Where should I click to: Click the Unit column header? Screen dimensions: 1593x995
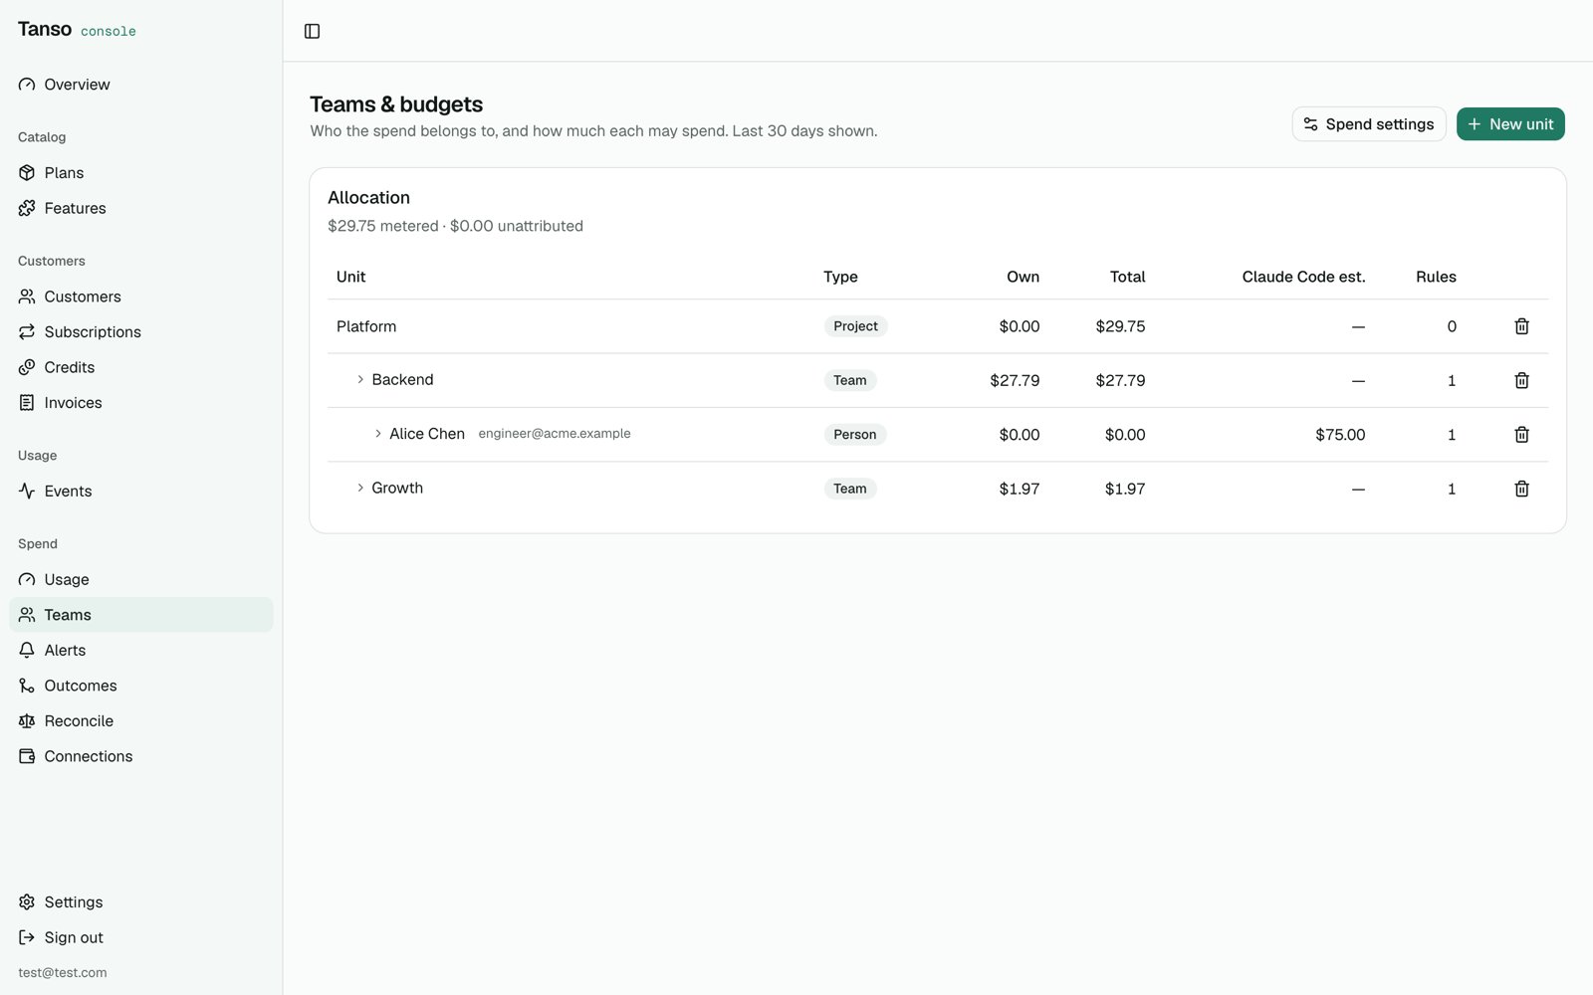(350, 277)
